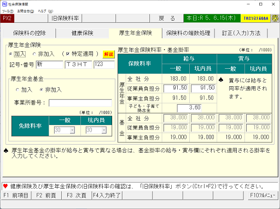Click 基金 全社分 賞与 一般 field
The width and height of the screenshot is (280, 209).
230,118
